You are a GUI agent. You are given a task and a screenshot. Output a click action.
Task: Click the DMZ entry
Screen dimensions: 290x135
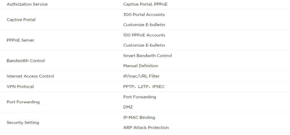click(128, 107)
